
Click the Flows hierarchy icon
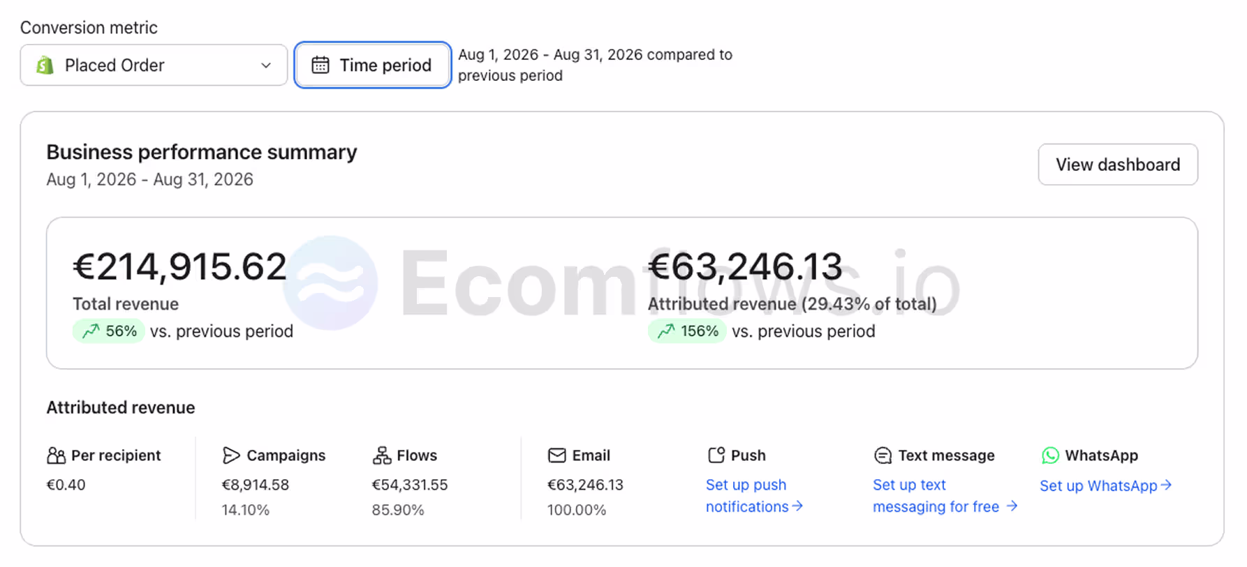click(382, 455)
